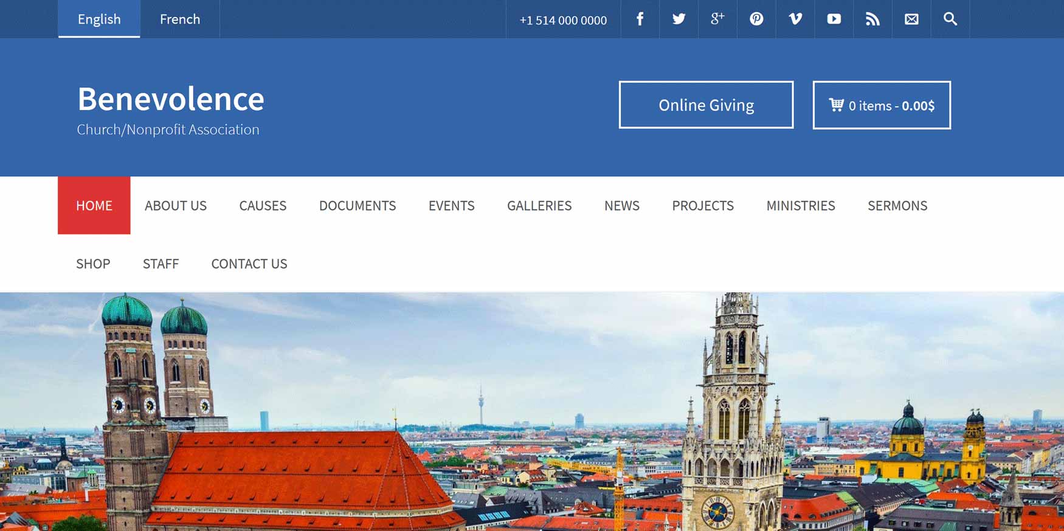Open the SHOP menu item
The height and width of the screenshot is (531, 1064).
click(93, 264)
